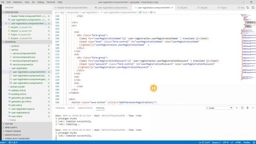Open the Help menu
Image resolution: width=256 pixels, height=144 pixels.
60,2
